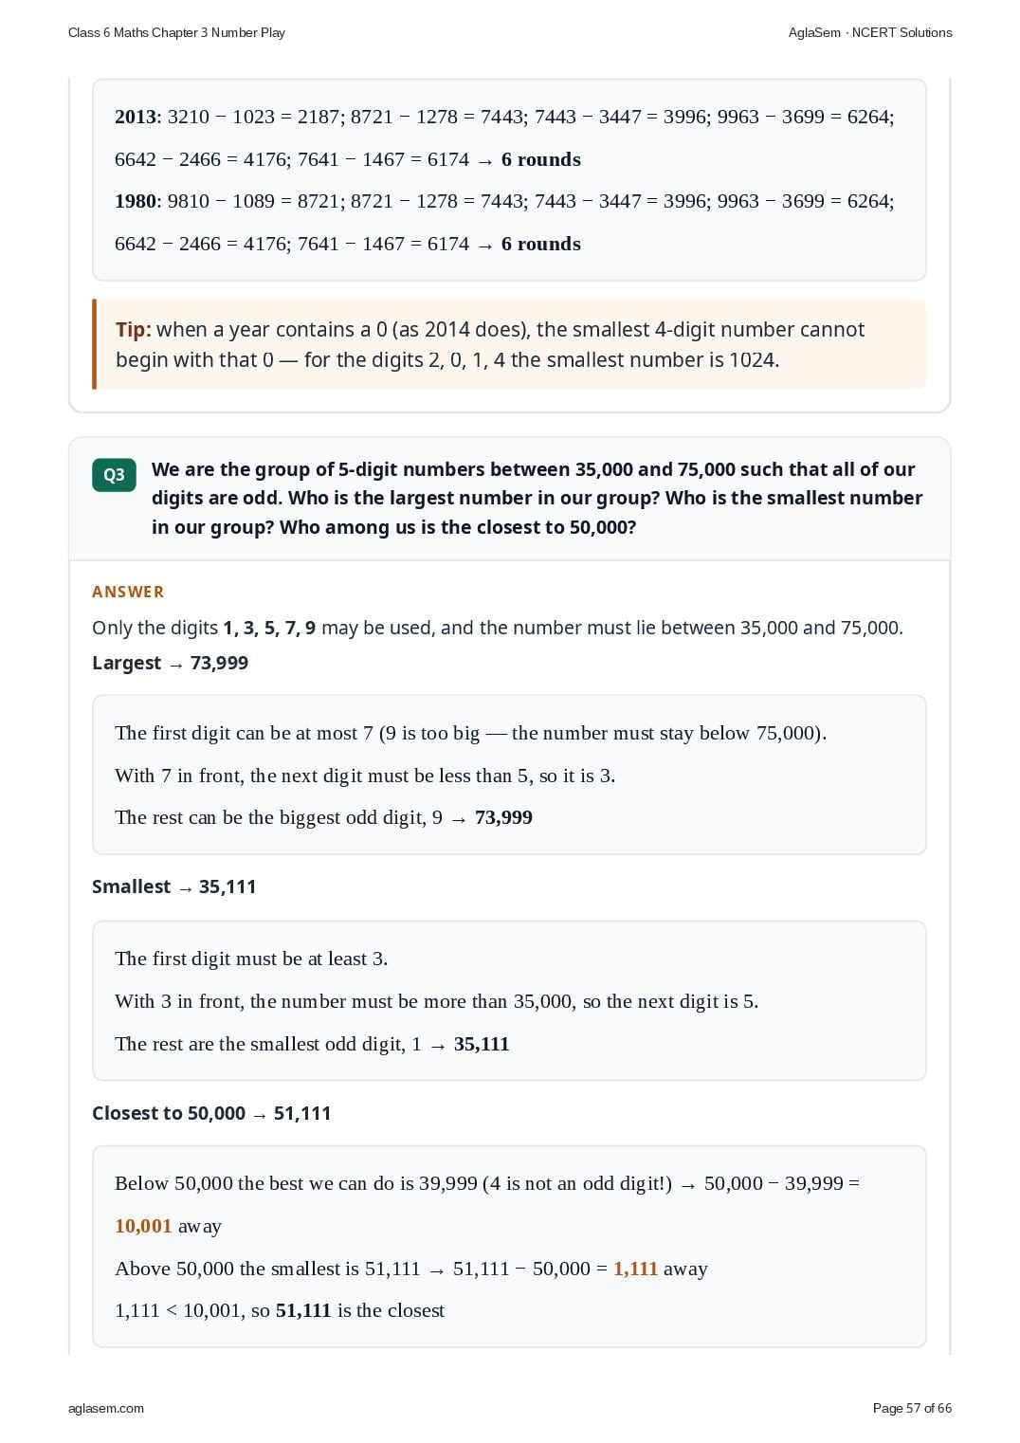Click the ANSWER heading under Q3
Screen dimensions: 1020x1443
[x=128, y=592]
